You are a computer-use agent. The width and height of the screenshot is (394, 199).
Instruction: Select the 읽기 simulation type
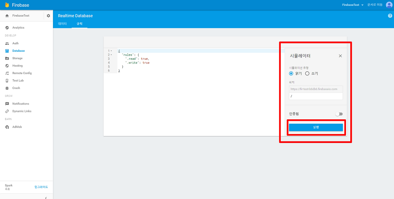(x=291, y=74)
